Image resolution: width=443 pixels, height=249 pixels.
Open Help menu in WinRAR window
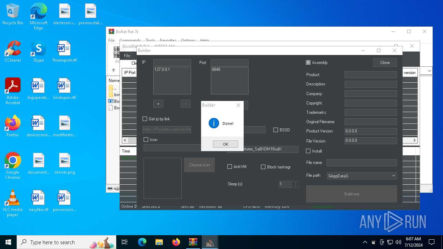pos(205,40)
